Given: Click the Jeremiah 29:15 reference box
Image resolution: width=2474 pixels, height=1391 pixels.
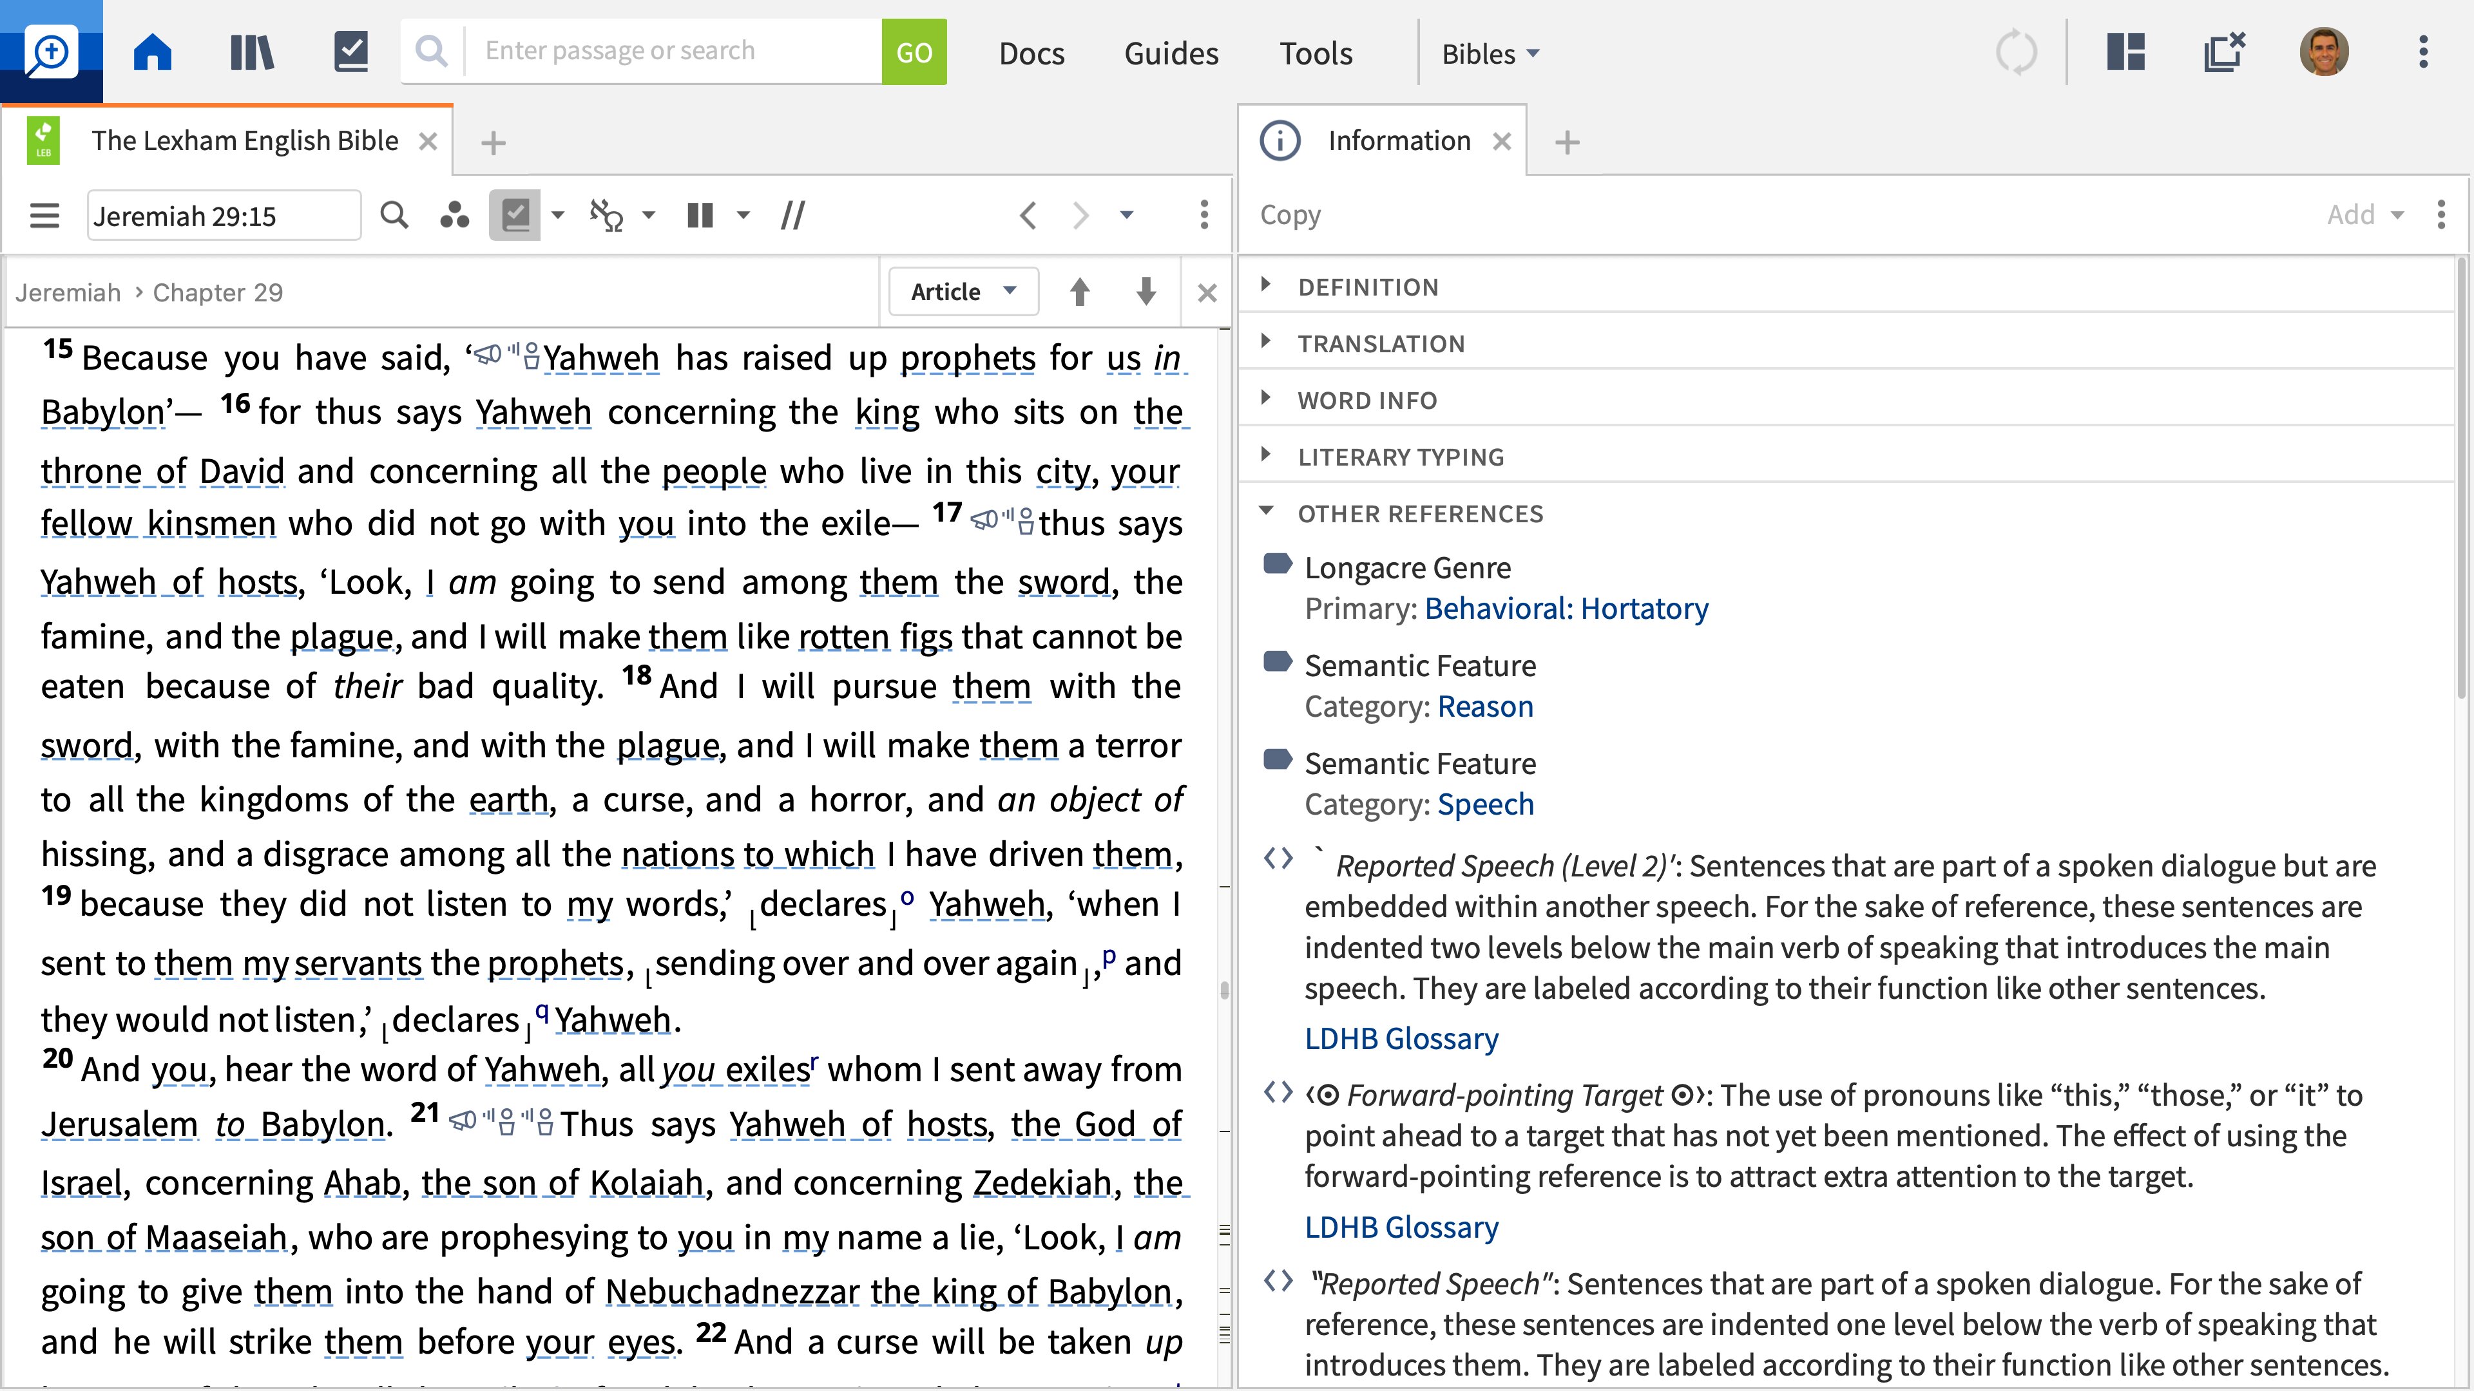Looking at the screenshot, I should (x=224, y=216).
